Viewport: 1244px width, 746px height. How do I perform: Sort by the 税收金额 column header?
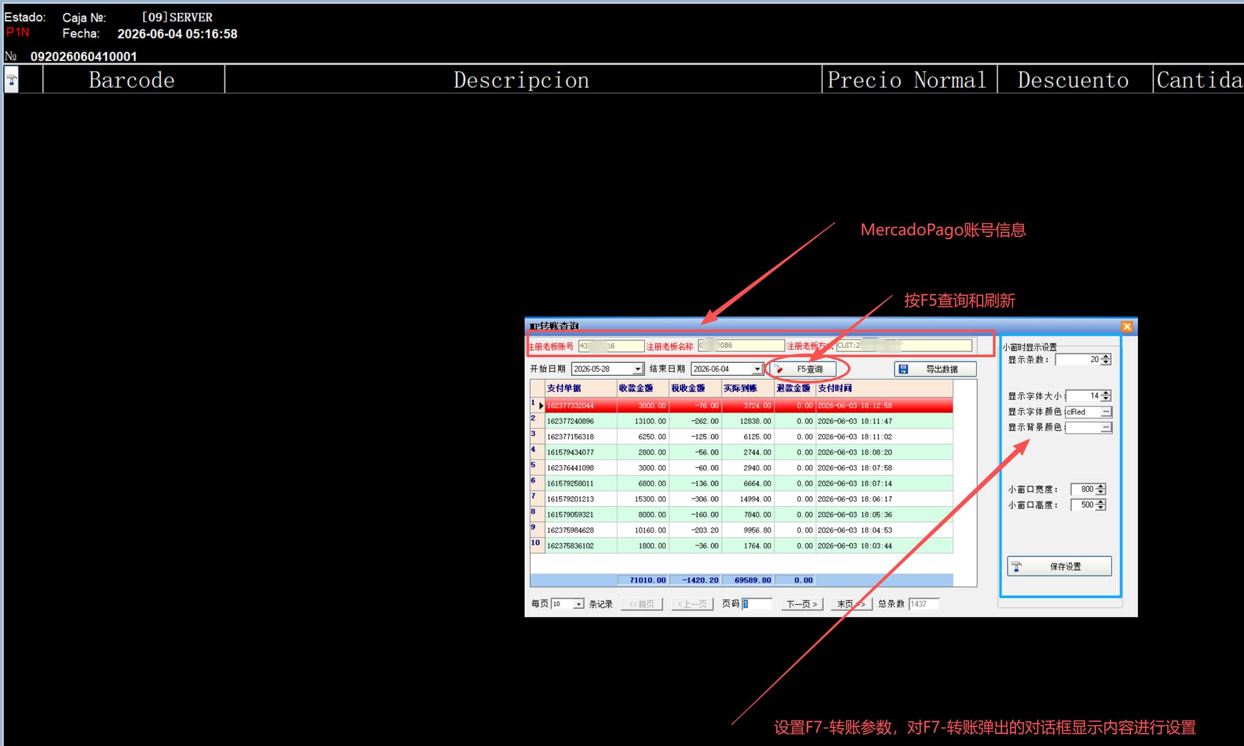click(695, 388)
